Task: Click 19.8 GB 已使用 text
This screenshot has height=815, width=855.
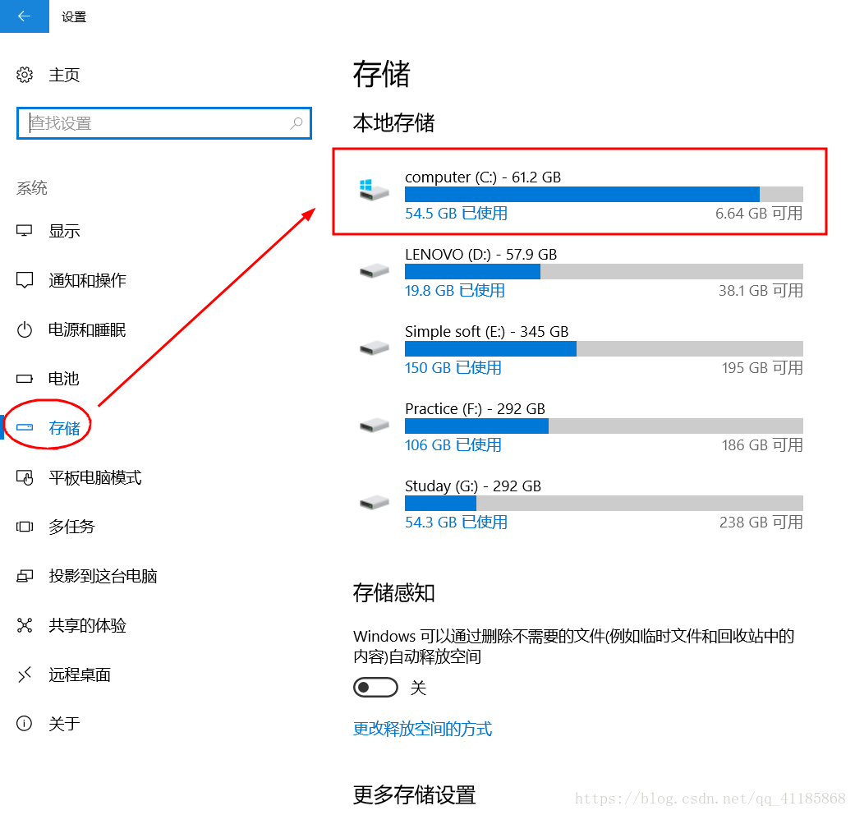Action: [455, 291]
